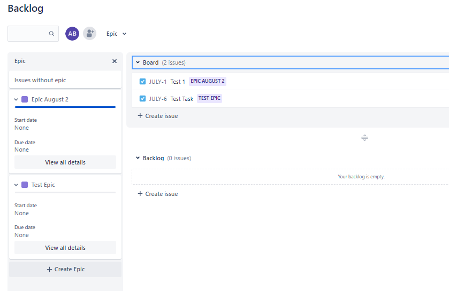Create issue in the Backlog section
Viewport: 449px width, 291px height.
(158, 194)
